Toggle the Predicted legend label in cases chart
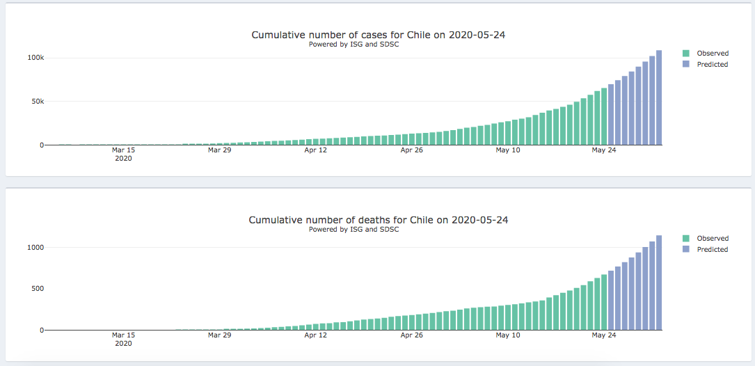This screenshot has height=366, width=755. (713, 65)
